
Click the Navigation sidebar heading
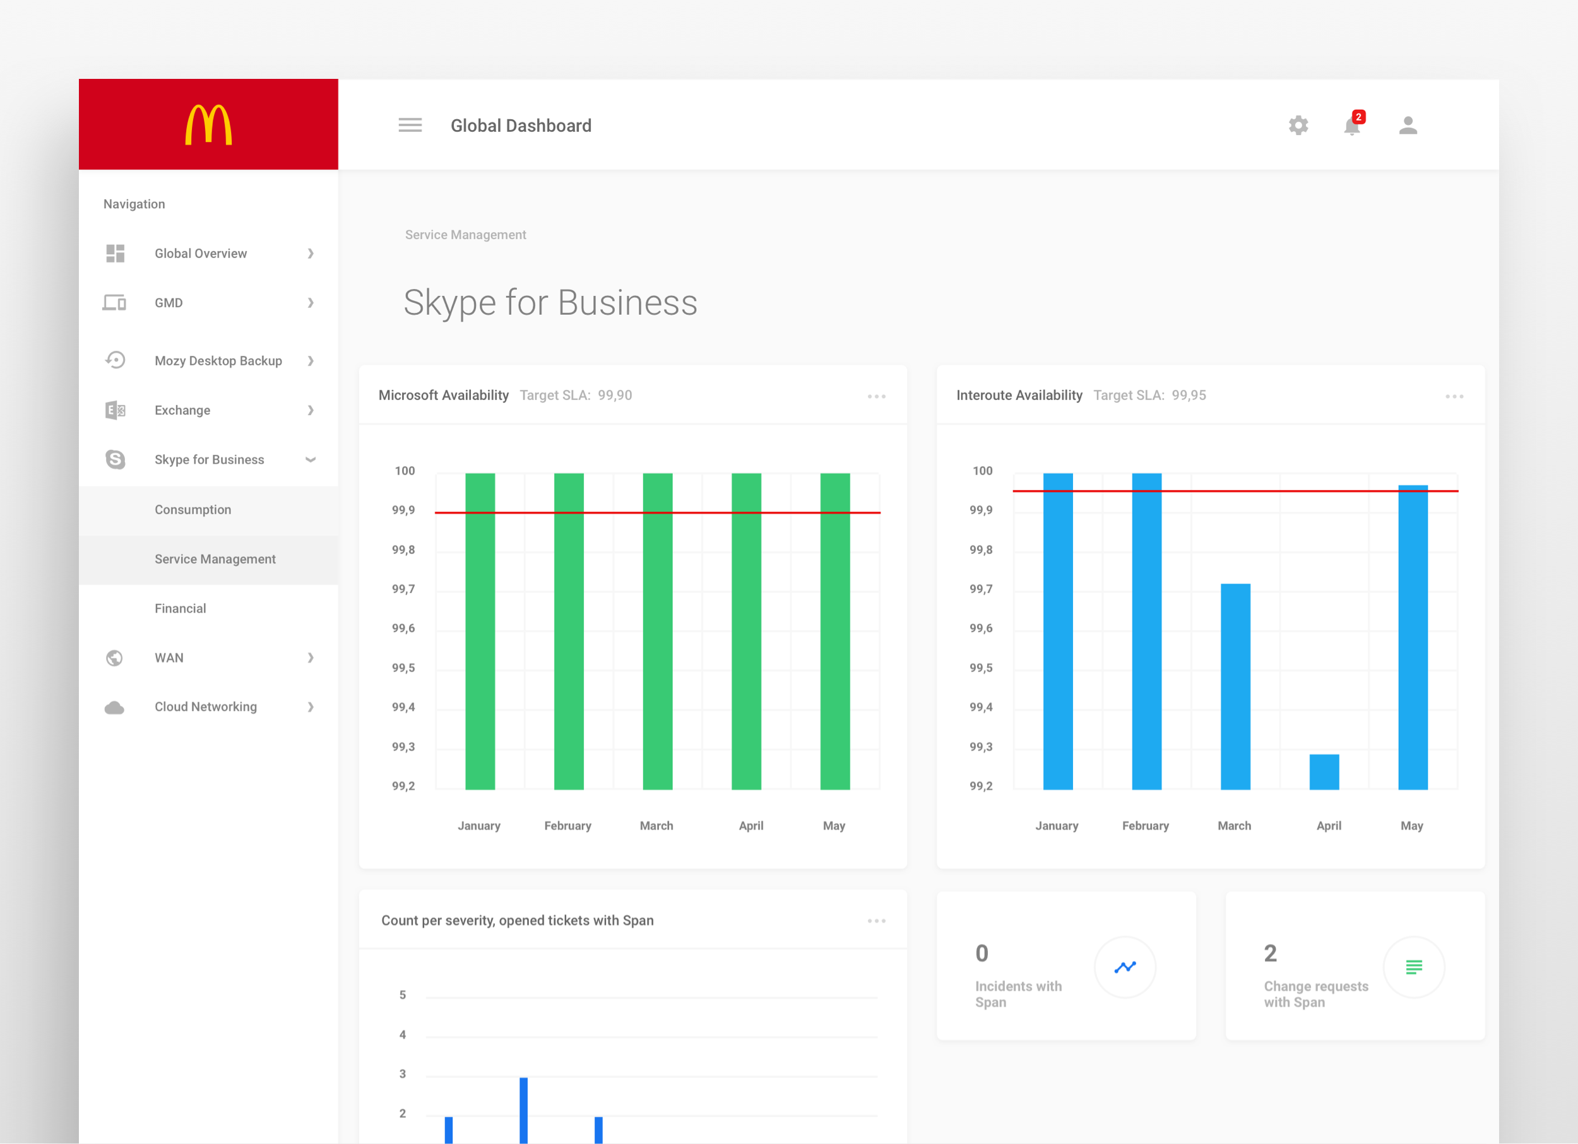coord(134,204)
